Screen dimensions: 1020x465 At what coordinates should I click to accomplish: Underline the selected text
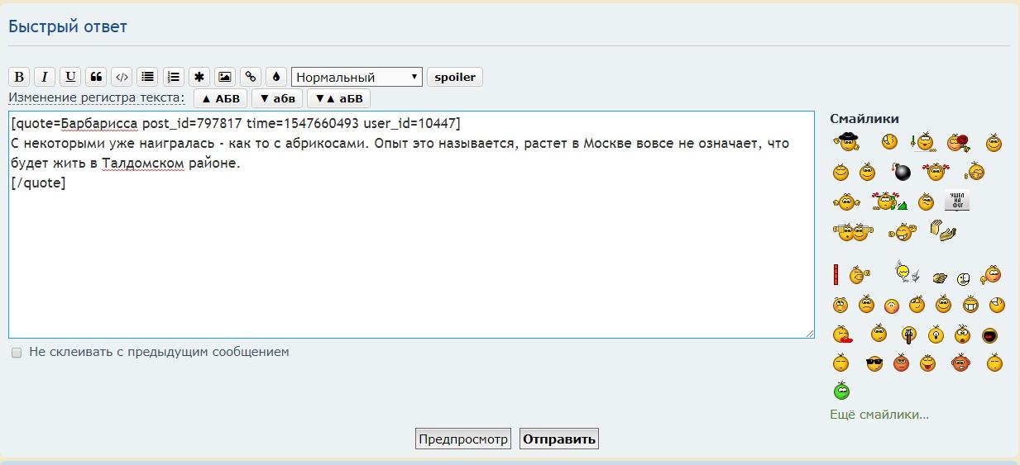(x=70, y=77)
